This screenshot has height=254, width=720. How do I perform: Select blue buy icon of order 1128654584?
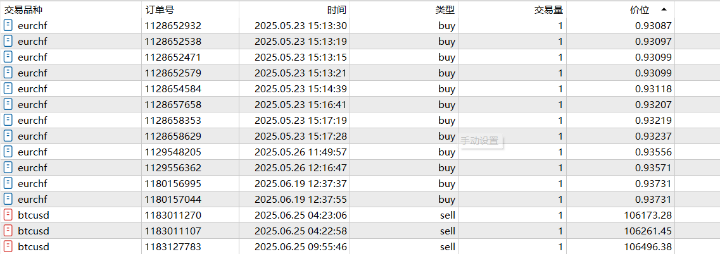pos(8,88)
